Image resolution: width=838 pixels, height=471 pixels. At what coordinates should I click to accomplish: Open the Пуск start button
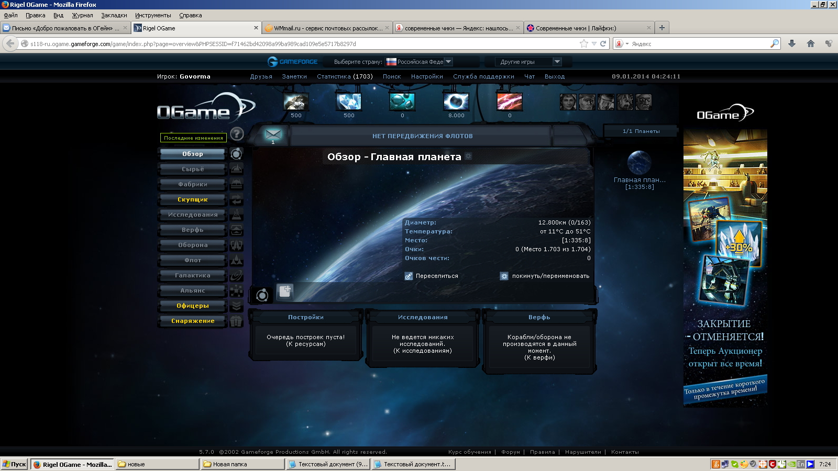pyautogui.click(x=14, y=464)
